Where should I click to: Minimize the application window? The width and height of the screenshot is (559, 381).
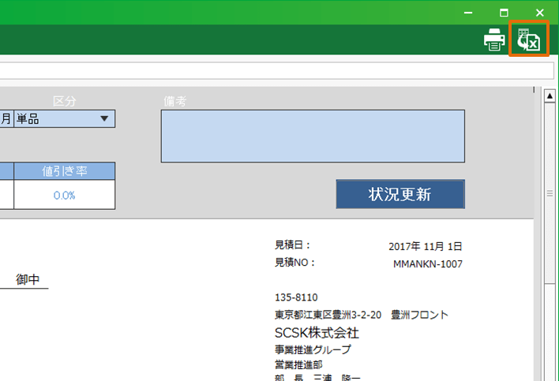point(469,13)
